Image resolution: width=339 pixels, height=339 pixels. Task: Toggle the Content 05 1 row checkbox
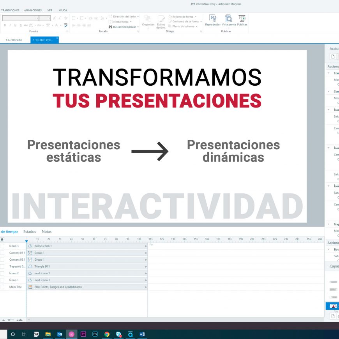[2, 260]
